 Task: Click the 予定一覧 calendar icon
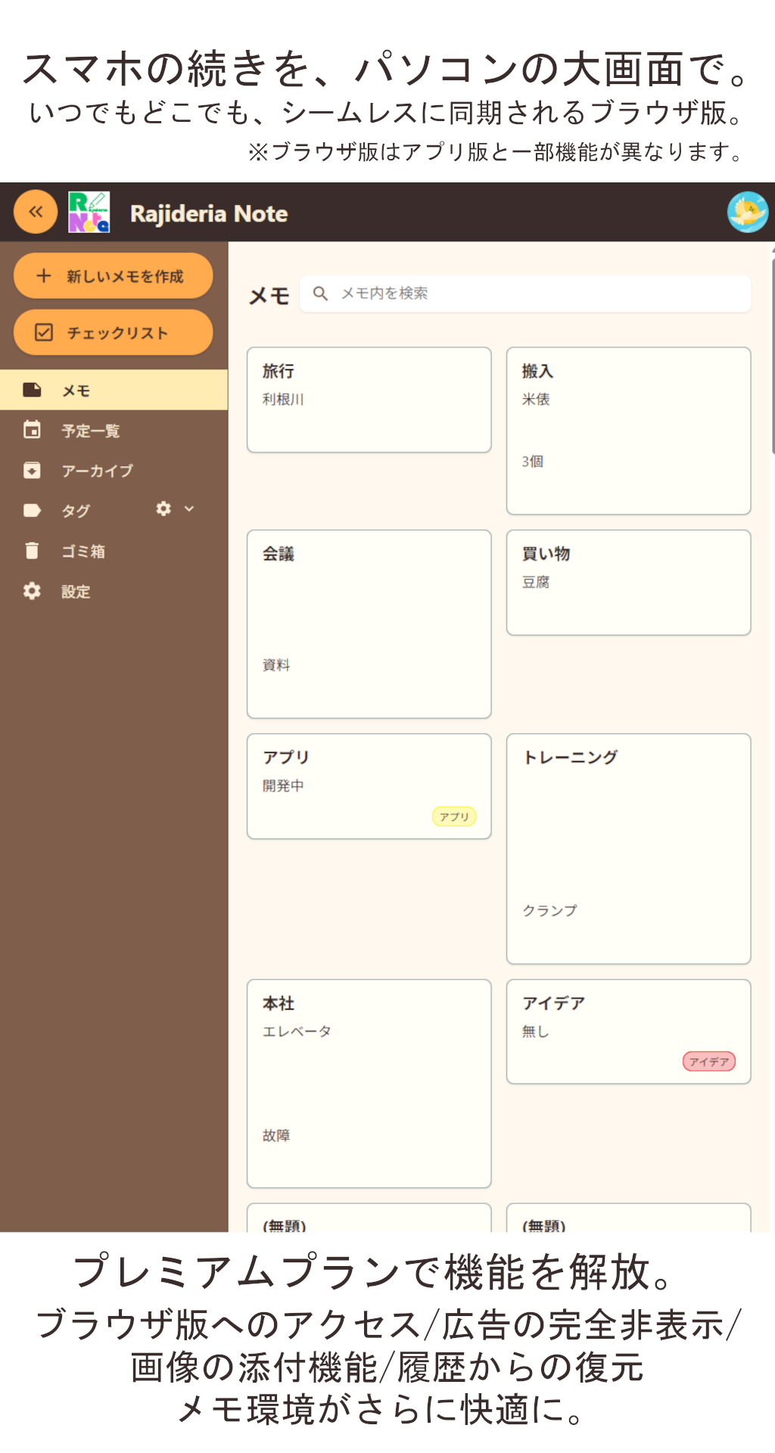click(32, 430)
